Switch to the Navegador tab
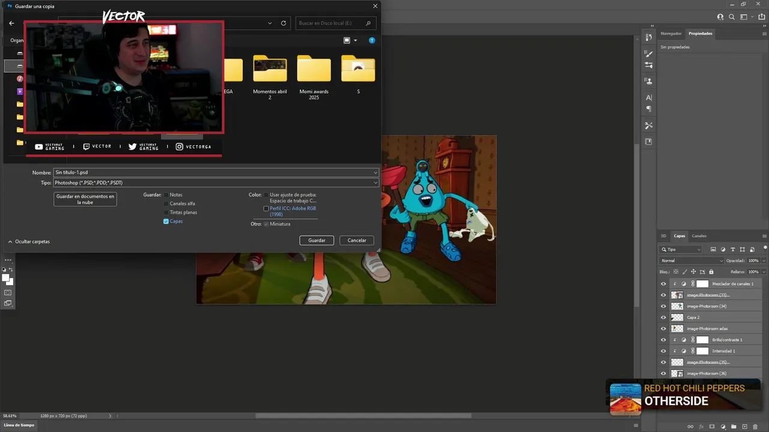 pyautogui.click(x=671, y=34)
